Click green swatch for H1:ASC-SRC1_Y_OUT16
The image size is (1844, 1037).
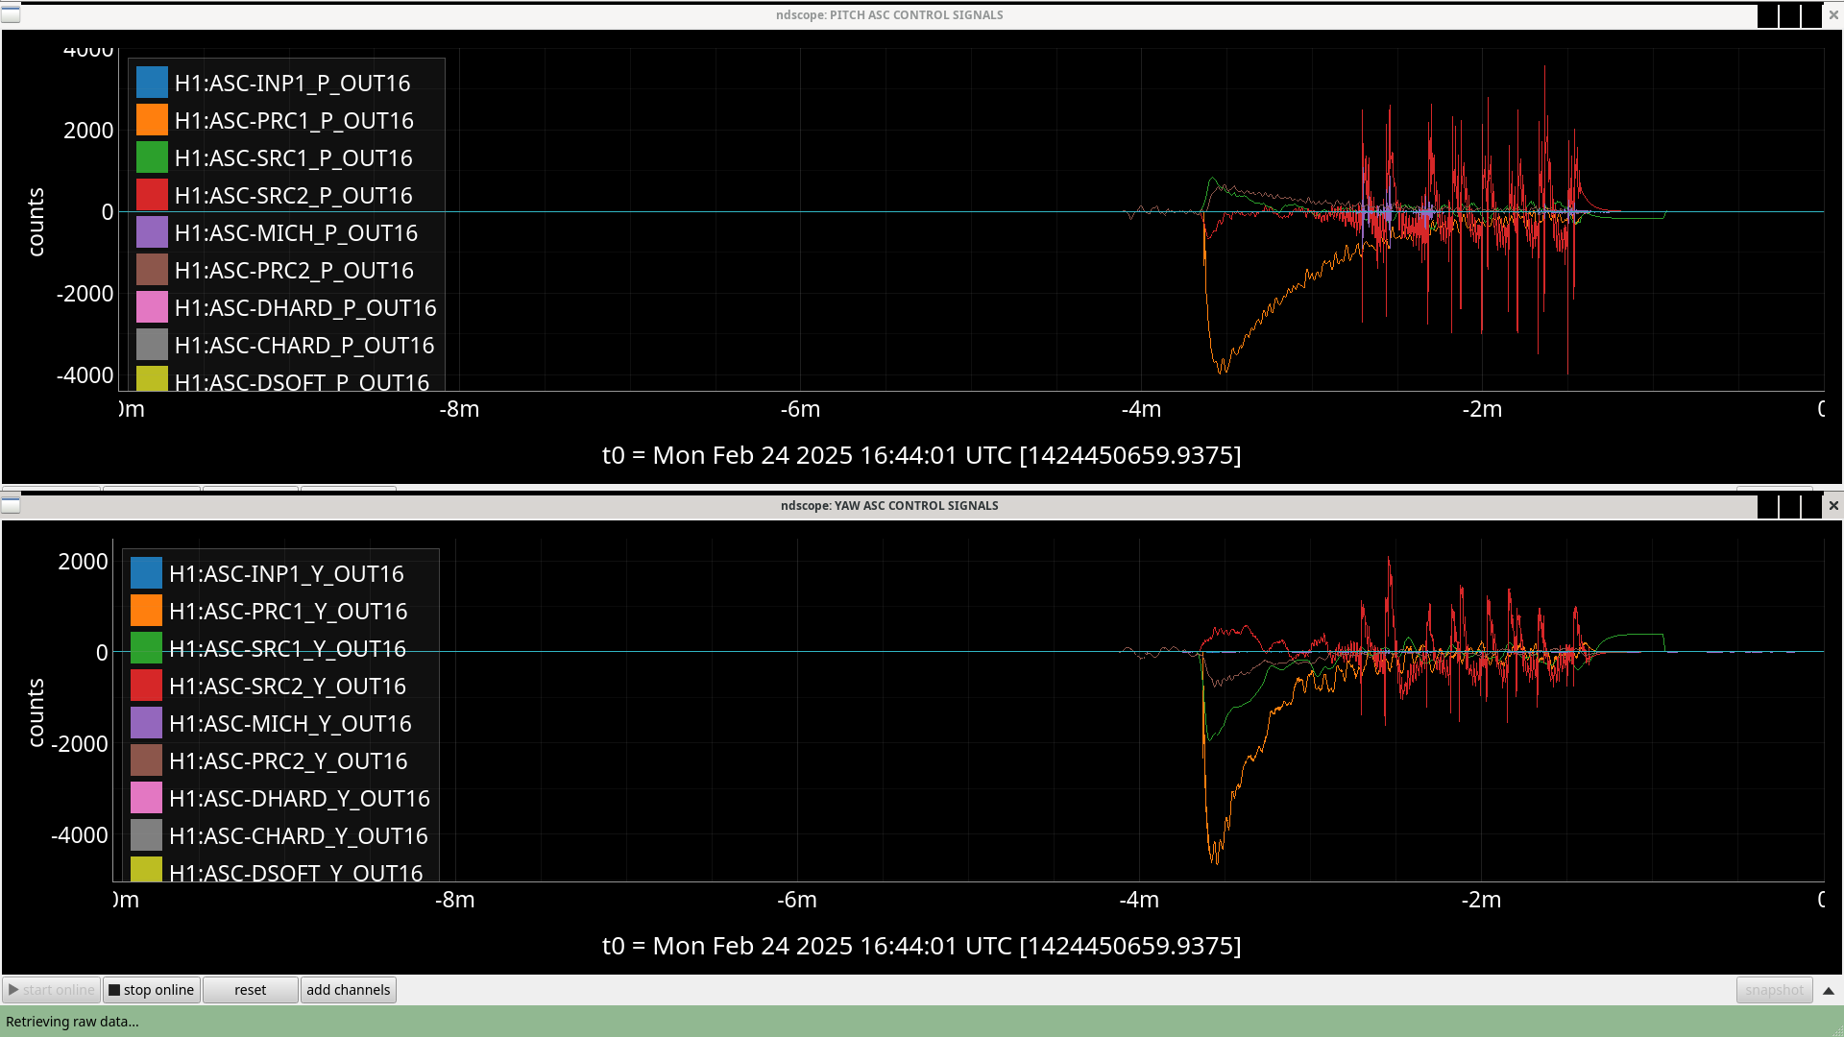pos(146,648)
